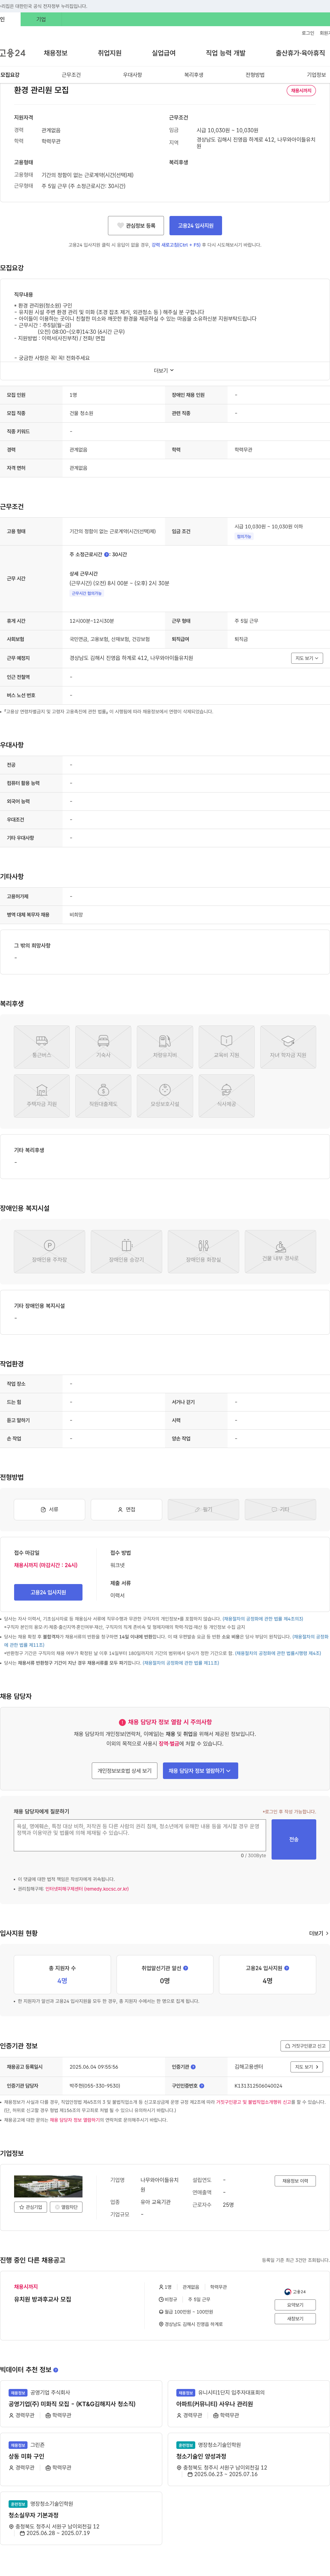
Task: Click the 채용정보 이력 button
Action: 295,2181
